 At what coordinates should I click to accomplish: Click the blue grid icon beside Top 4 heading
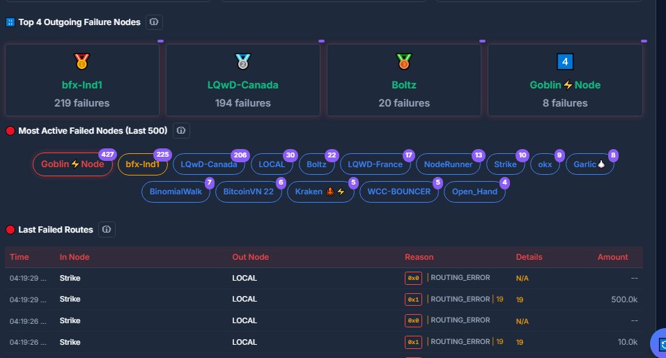tap(10, 22)
